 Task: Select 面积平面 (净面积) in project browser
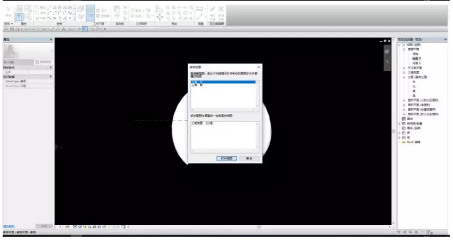pyautogui.click(x=419, y=105)
